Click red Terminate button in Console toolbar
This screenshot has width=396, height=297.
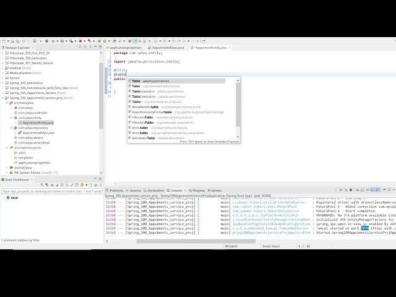point(351,190)
